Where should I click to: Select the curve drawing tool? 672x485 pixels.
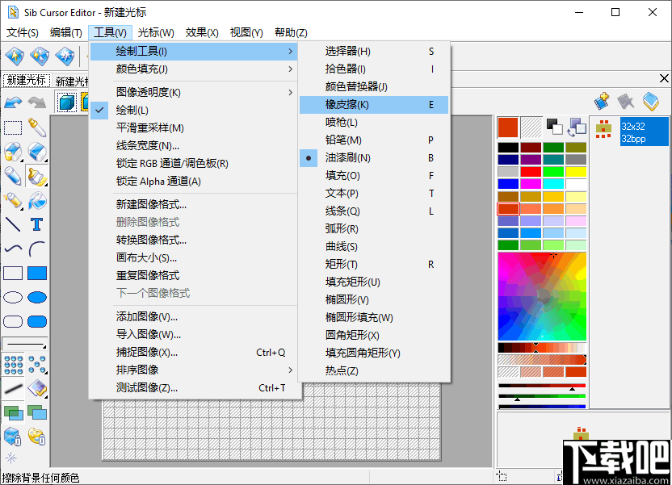(11, 248)
